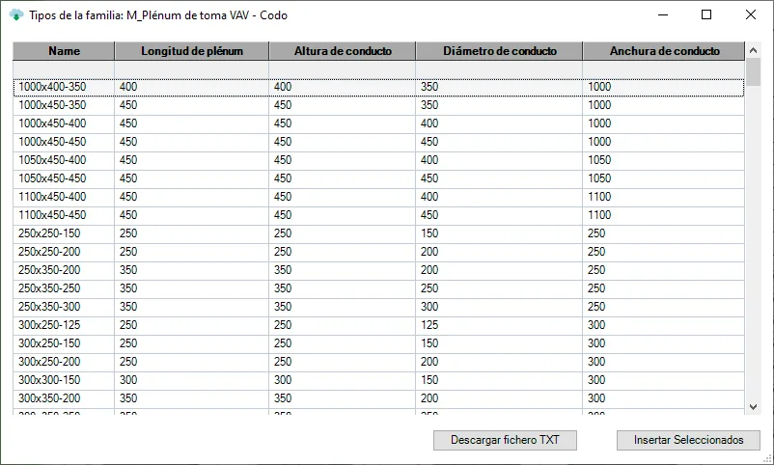
Task: Select row 1100x450-450
Action: 378,215
